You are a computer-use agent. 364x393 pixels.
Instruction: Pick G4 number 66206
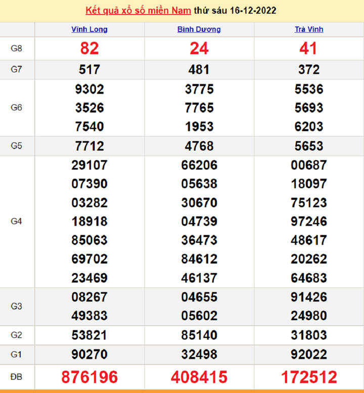click(199, 165)
